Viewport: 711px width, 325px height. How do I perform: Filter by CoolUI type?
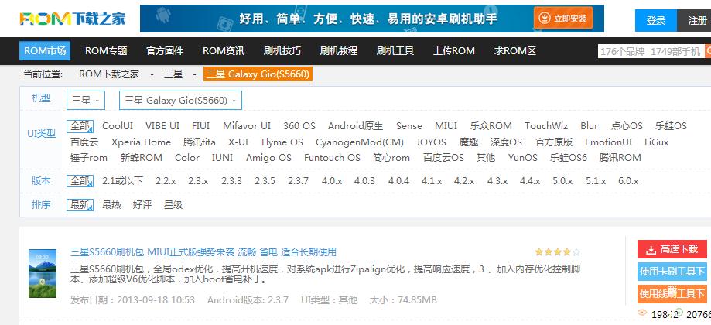[x=118, y=126]
